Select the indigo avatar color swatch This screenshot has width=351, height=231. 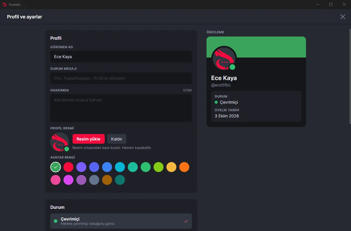pos(94,167)
